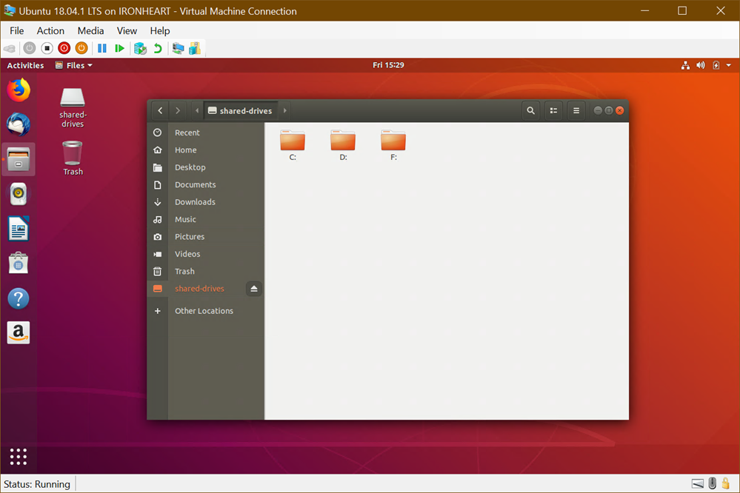
Task: Launch Rhythmbox from the dock
Action: (x=19, y=194)
